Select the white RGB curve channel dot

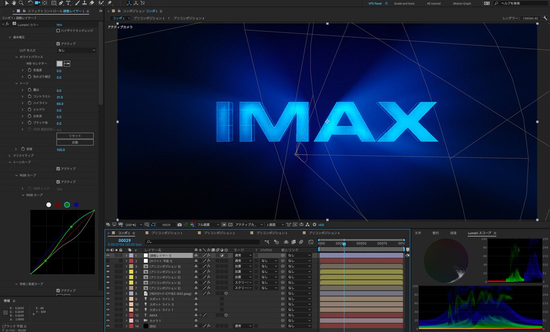(x=49, y=204)
